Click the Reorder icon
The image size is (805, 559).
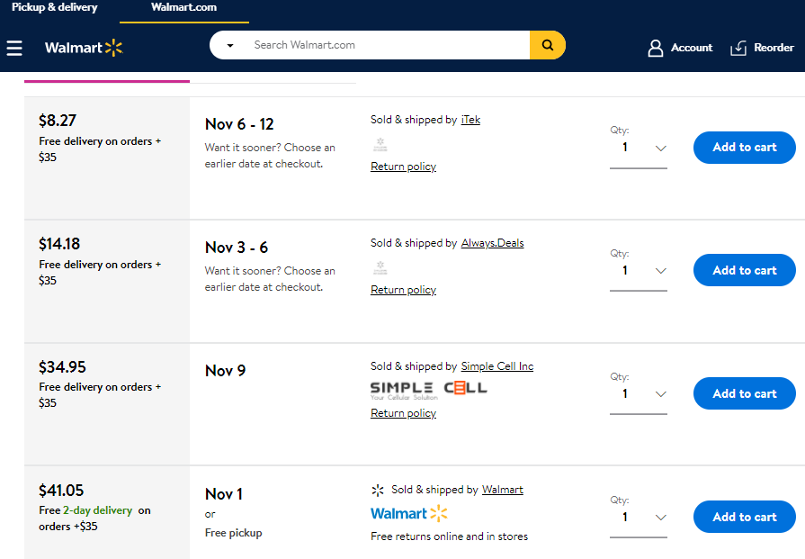[x=738, y=48]
